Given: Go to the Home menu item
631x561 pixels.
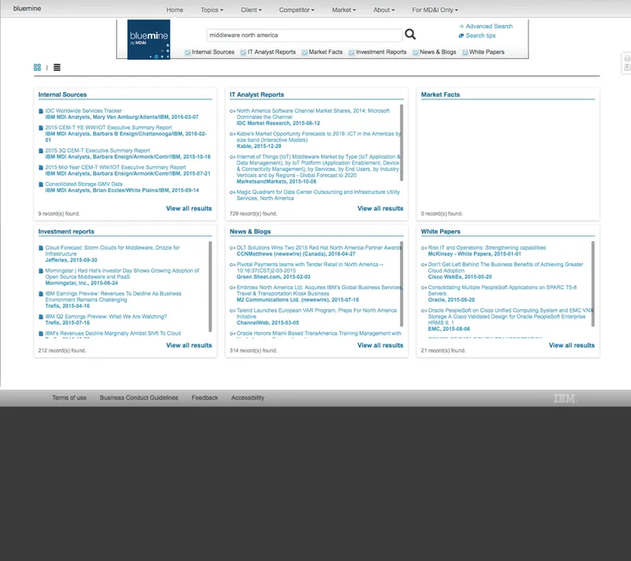Looking at the screenshot, I should click(174, 9).
